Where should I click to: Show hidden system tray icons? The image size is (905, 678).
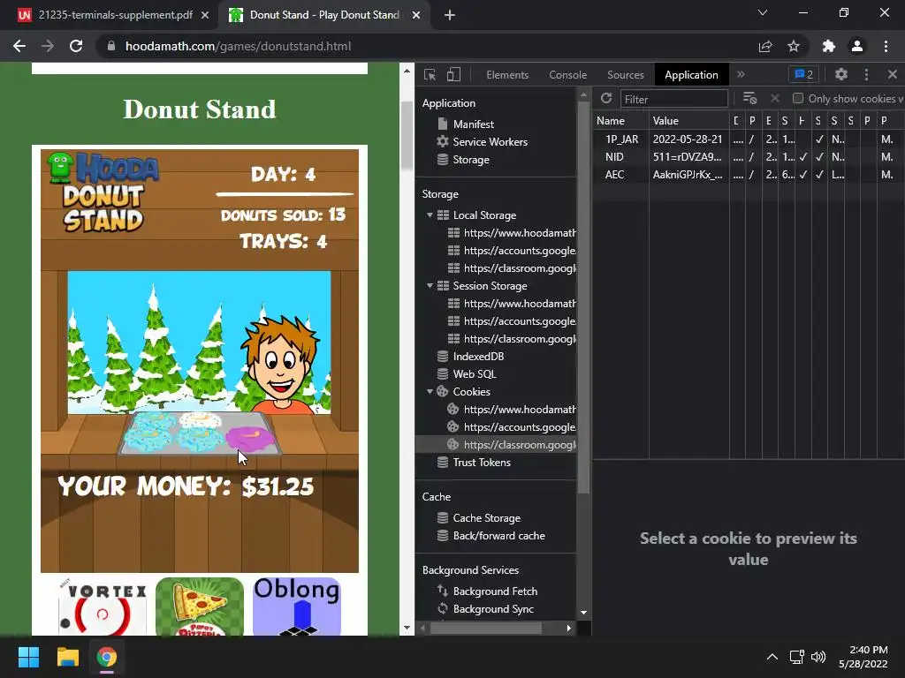pos(772,657)
